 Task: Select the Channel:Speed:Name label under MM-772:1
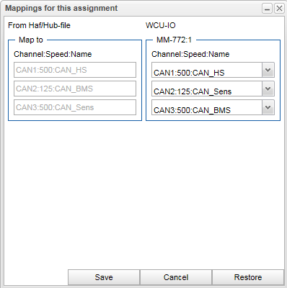pyautogui.click(x=190, y=54)
